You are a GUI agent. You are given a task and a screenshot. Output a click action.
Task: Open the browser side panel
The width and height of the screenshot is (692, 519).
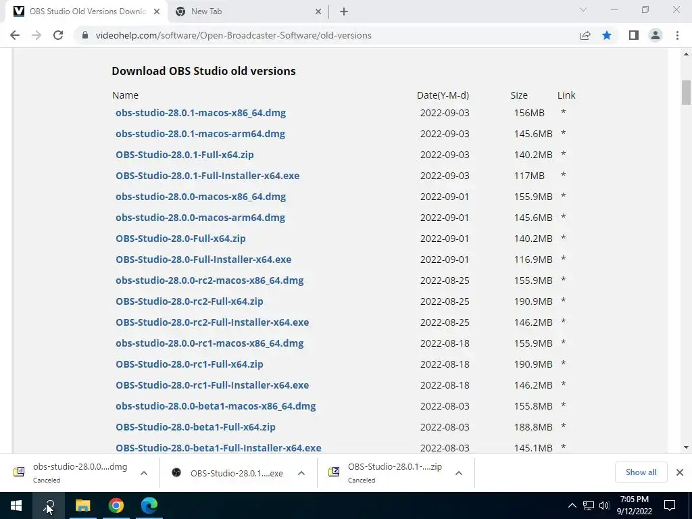pos(634,35)
